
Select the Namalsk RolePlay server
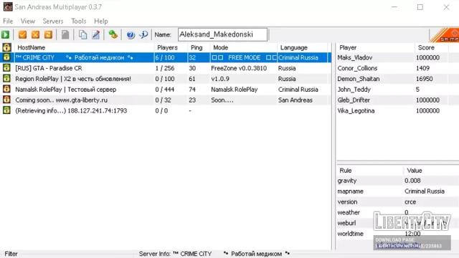click(166, 89)
